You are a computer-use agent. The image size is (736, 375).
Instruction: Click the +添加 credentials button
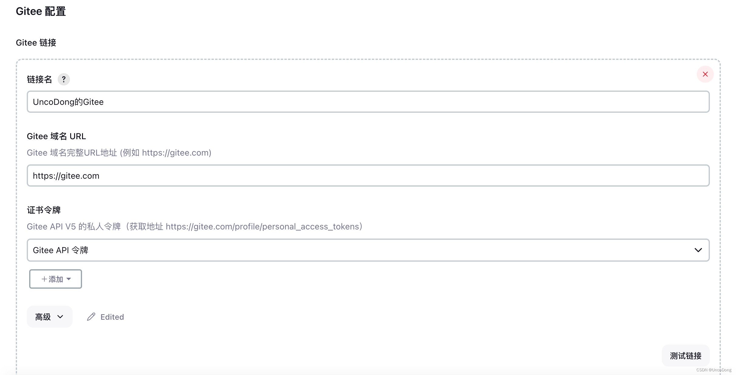56,279
